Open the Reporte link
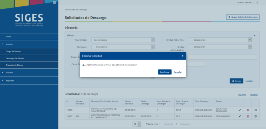 point(254,95)
